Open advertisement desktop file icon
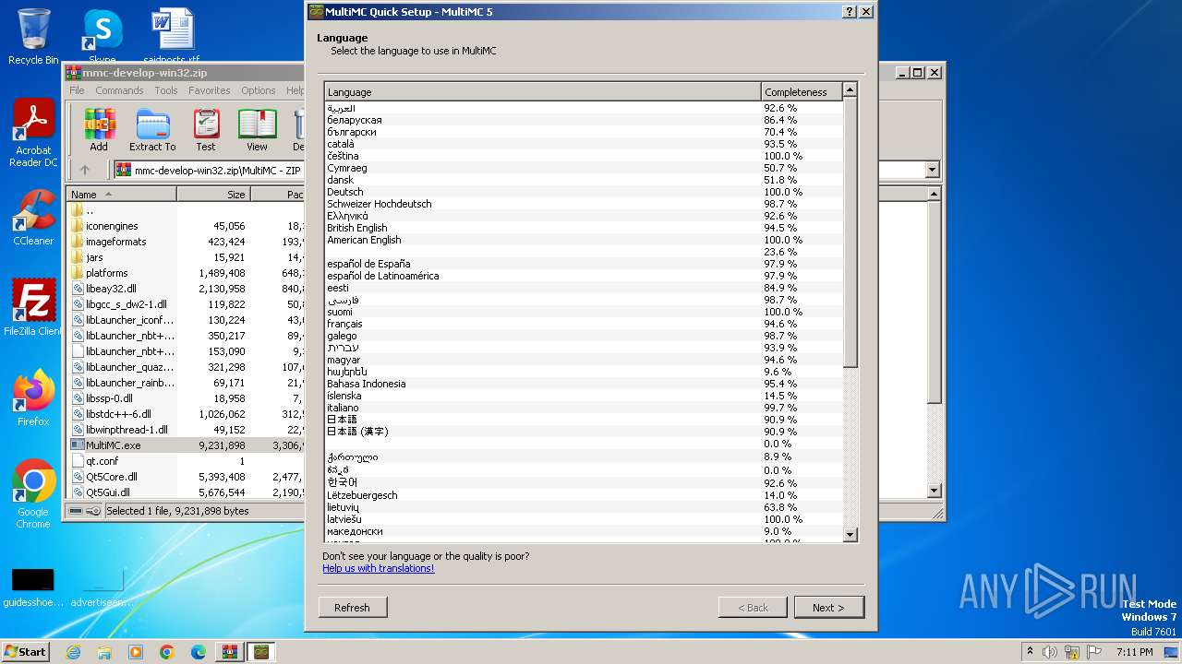 [103, 587]
